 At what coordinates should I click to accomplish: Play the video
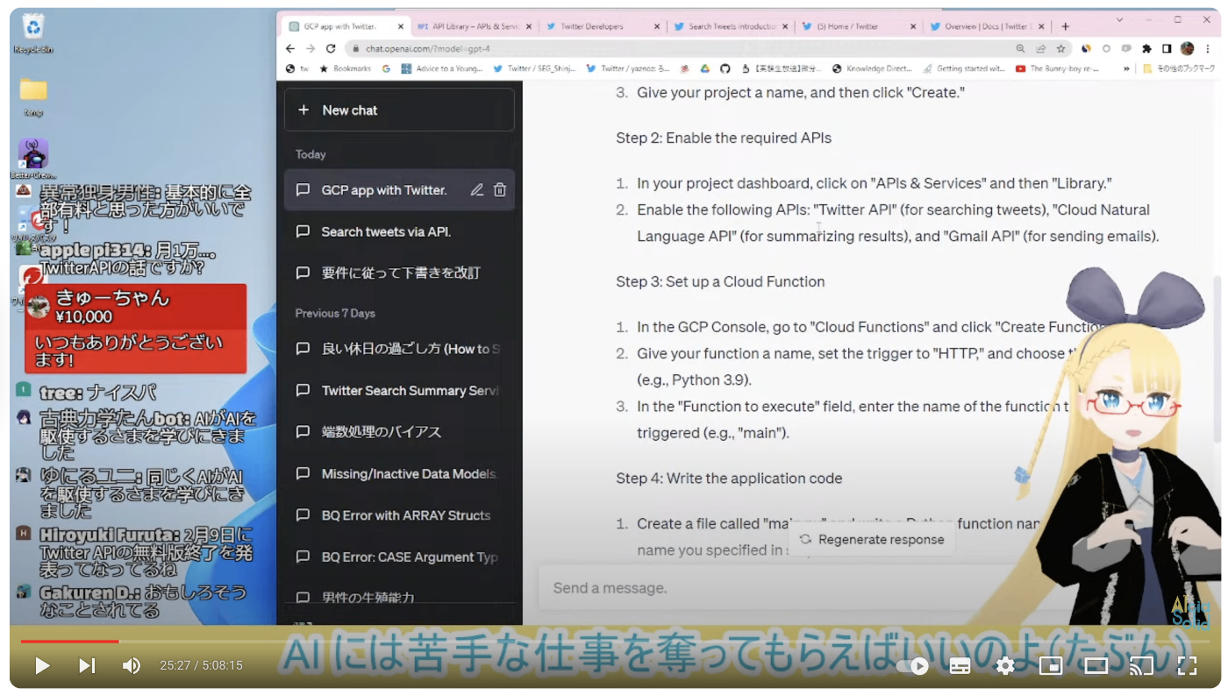(x=41, y=666)
